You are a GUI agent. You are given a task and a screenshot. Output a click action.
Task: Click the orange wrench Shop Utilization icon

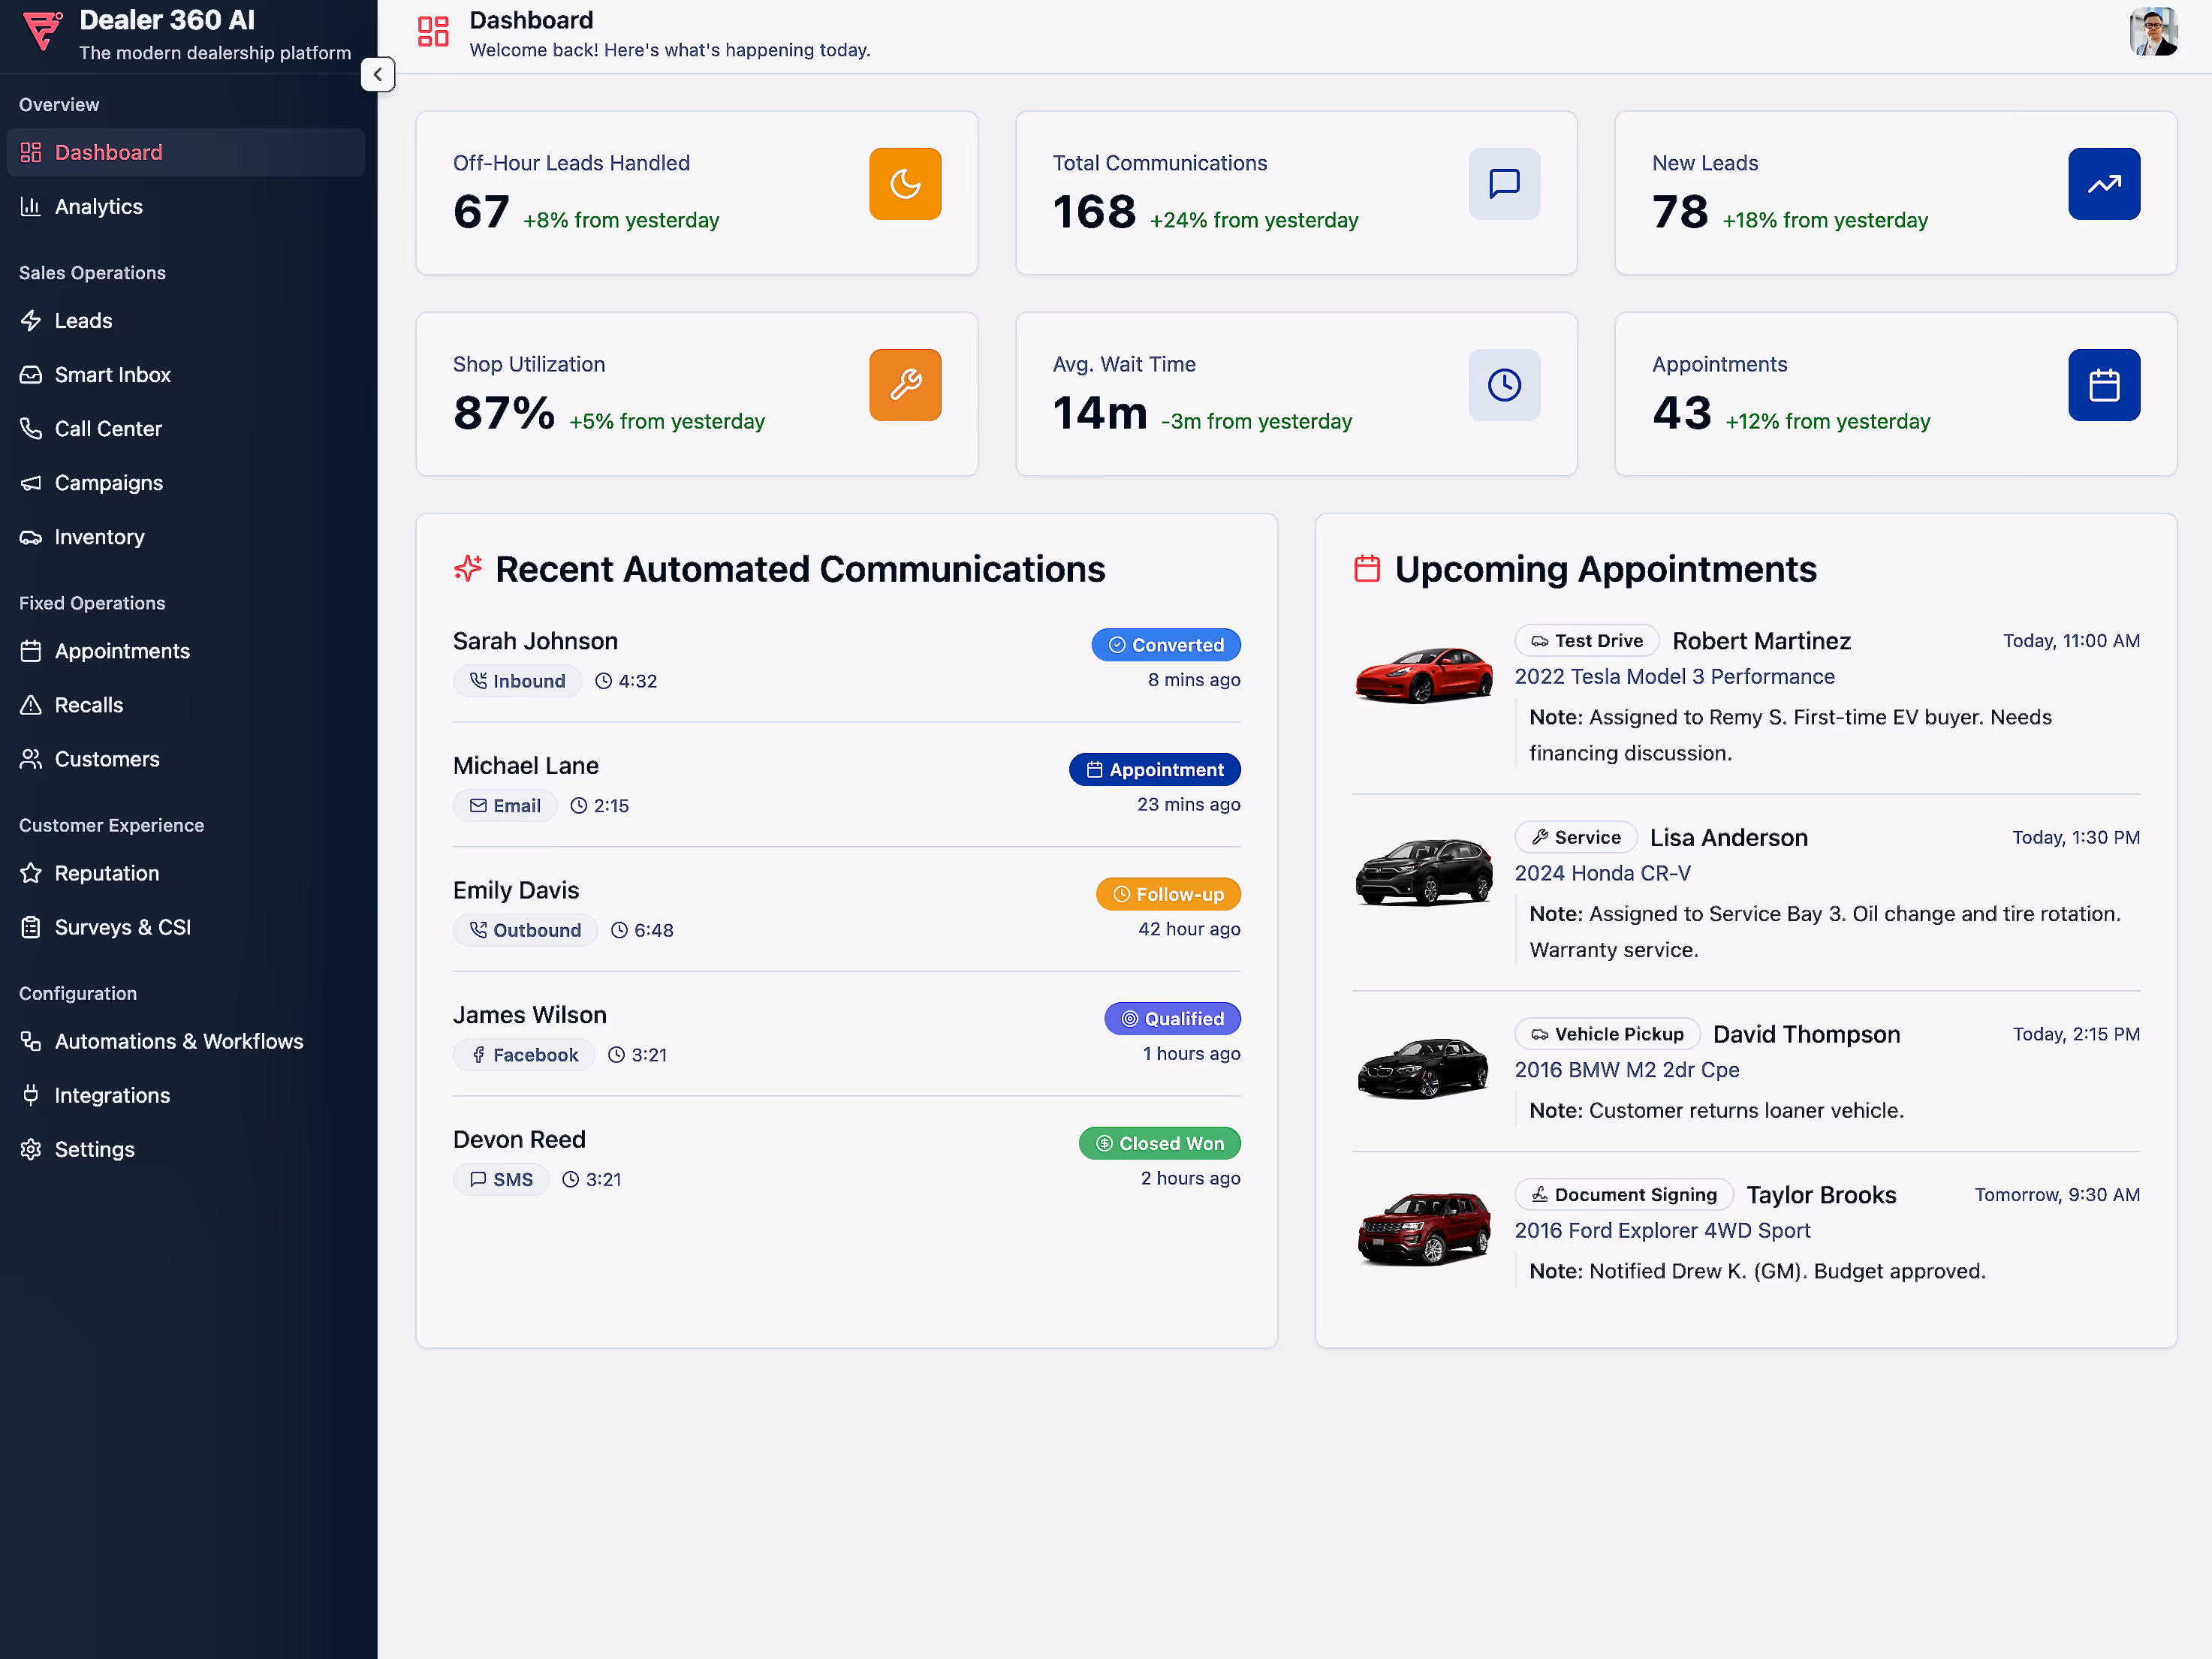[x=904, y=385]
